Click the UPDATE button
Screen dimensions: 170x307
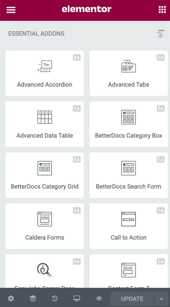pyautogui.click(x=132, y=299)
